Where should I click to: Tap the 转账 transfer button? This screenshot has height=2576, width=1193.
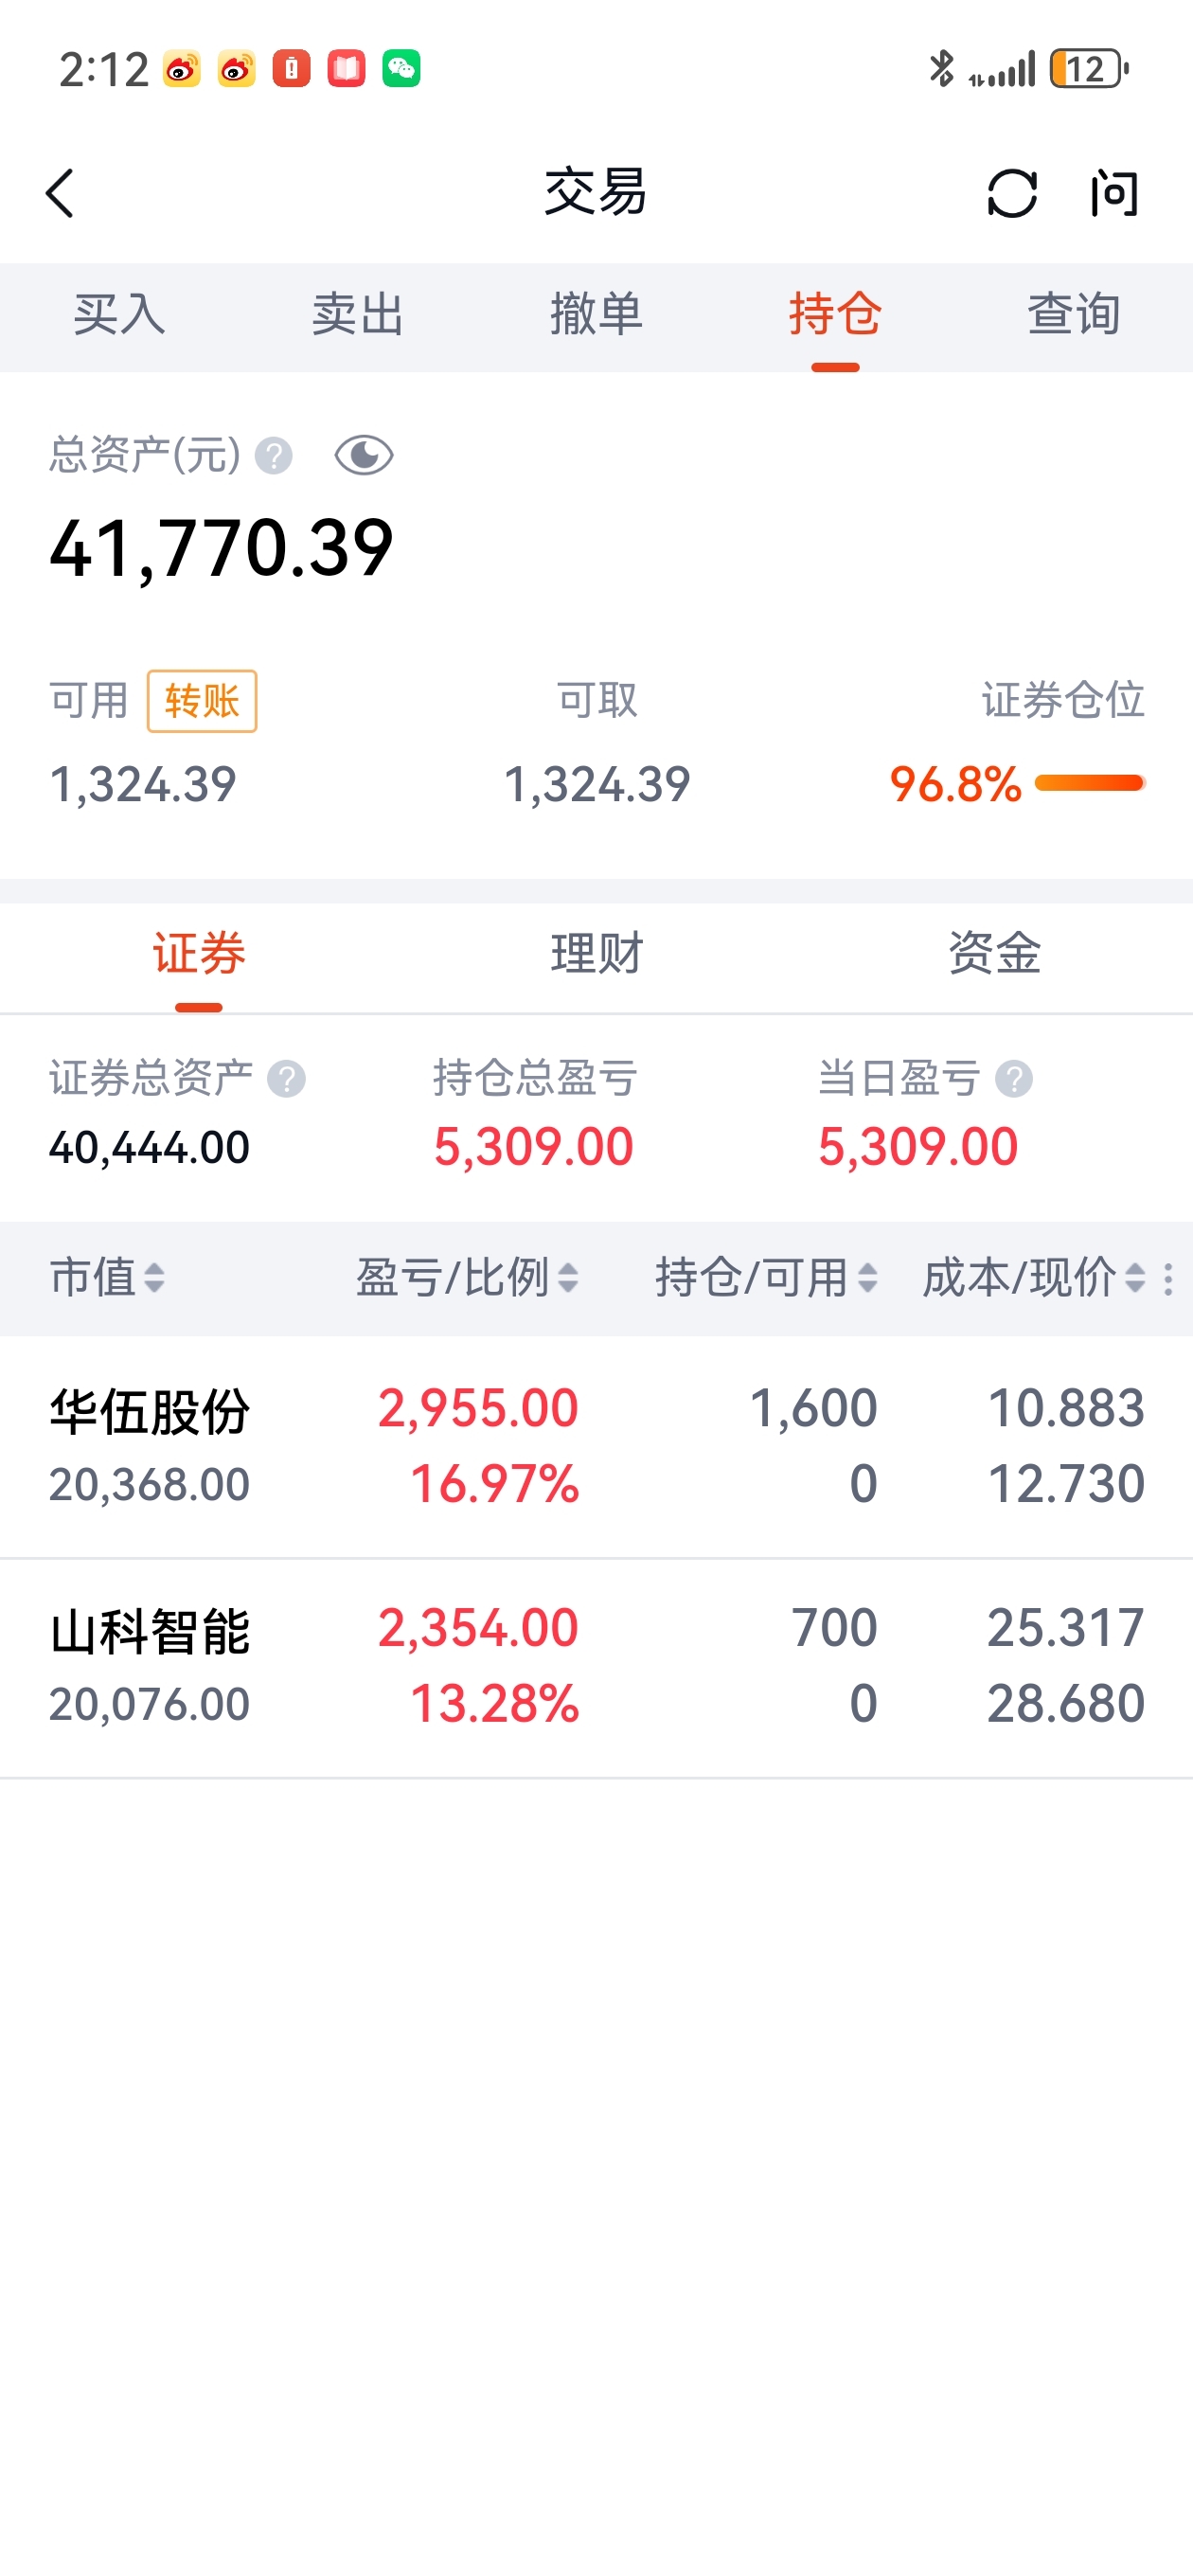tap(202, 701)
